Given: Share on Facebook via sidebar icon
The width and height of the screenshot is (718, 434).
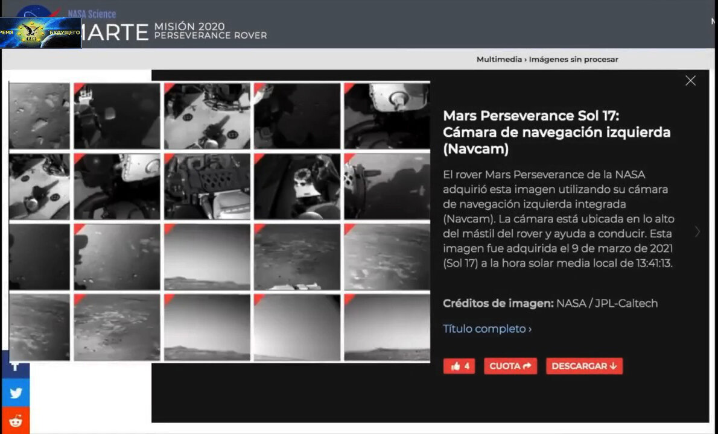Looking at the screenshot, I should click(16, 366).
